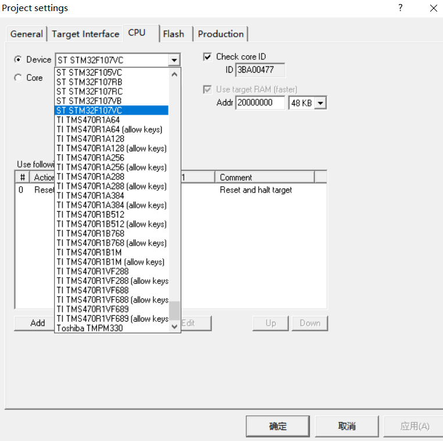This screenshot has width=443, height=441.
Task: Choose Toshiba TMPM330 from list
Action: (112, 328)
